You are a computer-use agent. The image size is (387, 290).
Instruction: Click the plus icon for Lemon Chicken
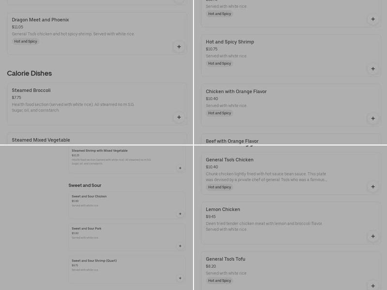[x=373, y=236]
